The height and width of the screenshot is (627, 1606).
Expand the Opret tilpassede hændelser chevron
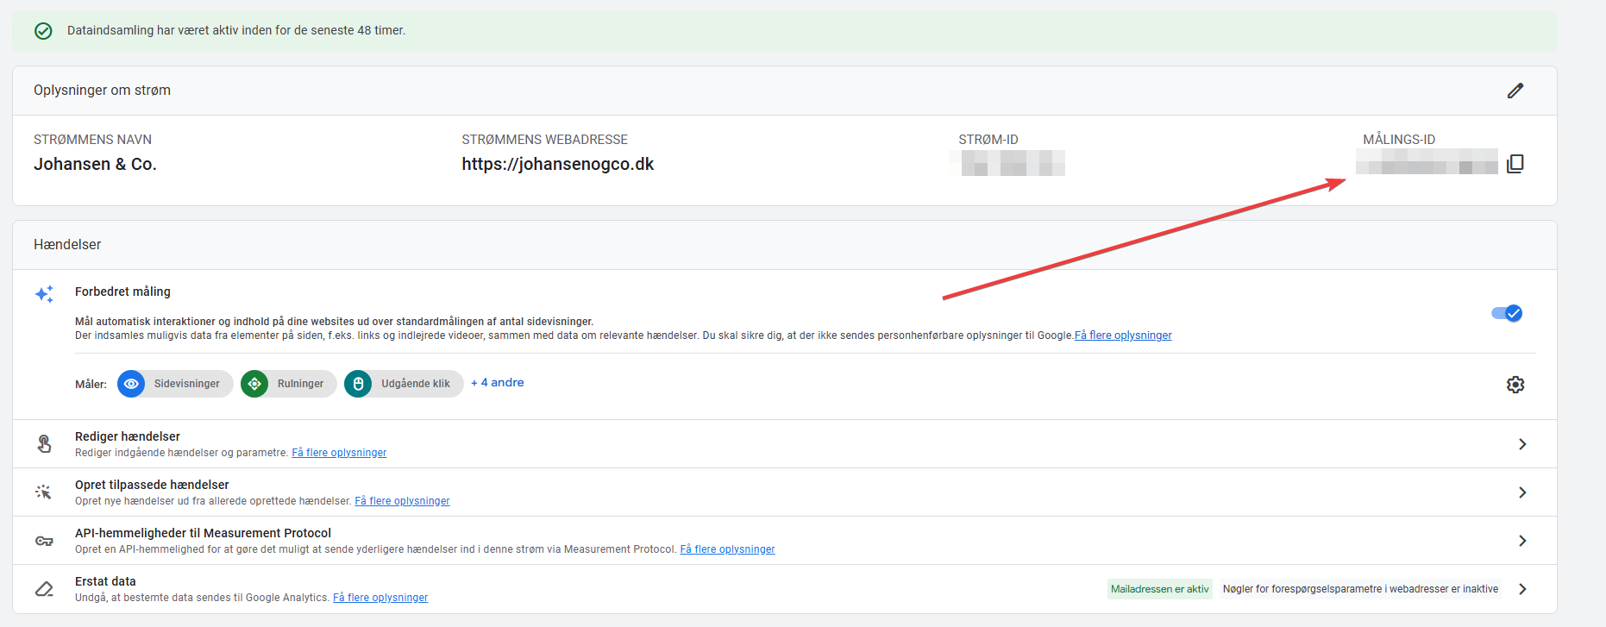(x=1522, y=492)
